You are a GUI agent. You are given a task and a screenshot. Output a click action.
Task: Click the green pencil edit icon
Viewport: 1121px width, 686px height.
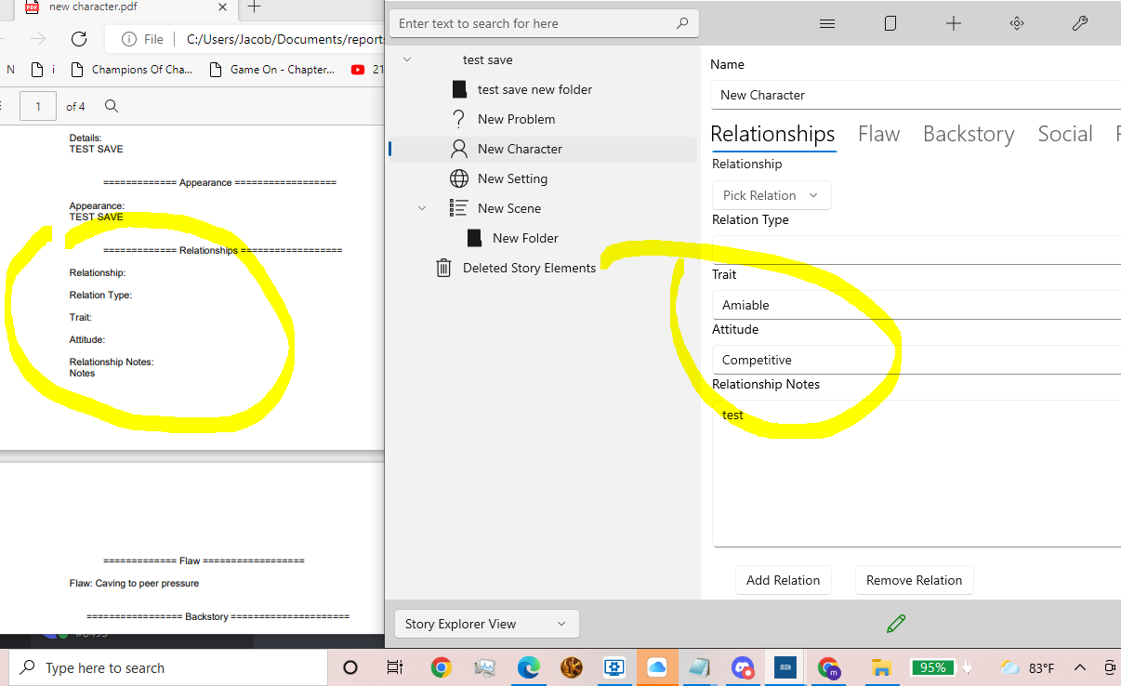(x=895, y=623)
